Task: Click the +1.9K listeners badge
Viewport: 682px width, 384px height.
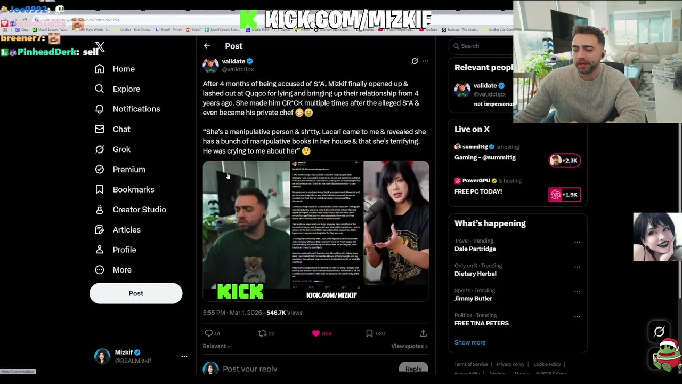Action: pyautogui.click(x=565, y=195)
